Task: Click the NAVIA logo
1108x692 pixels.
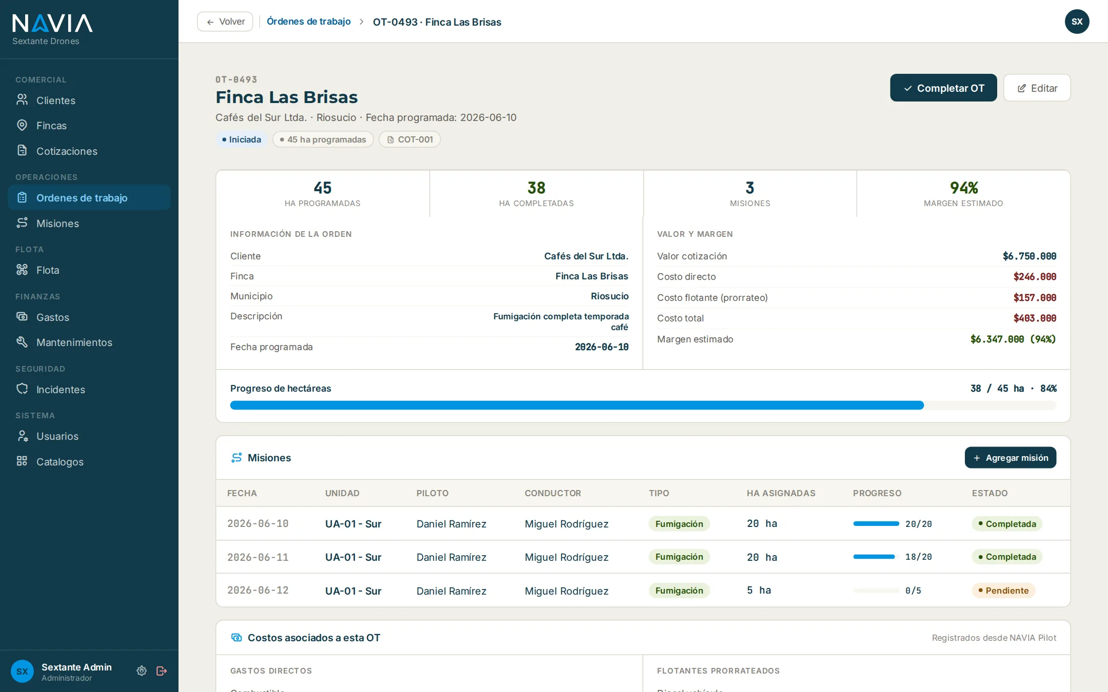Action: coord(52,24)
